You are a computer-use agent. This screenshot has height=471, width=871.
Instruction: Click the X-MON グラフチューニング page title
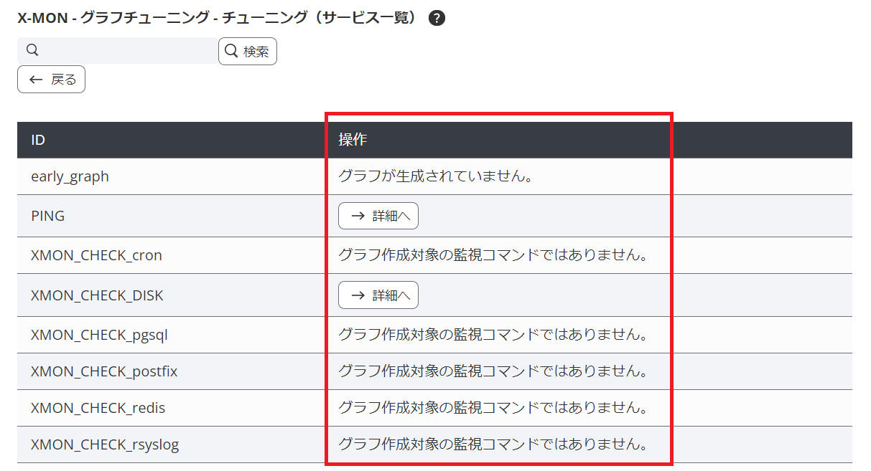[x=217, y=19]
